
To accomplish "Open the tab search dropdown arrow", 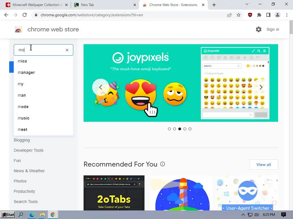I will (x=247, y=4).
